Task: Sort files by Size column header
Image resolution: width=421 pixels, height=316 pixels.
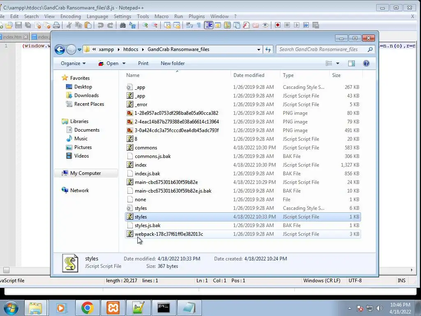Action: click(346, 75)
